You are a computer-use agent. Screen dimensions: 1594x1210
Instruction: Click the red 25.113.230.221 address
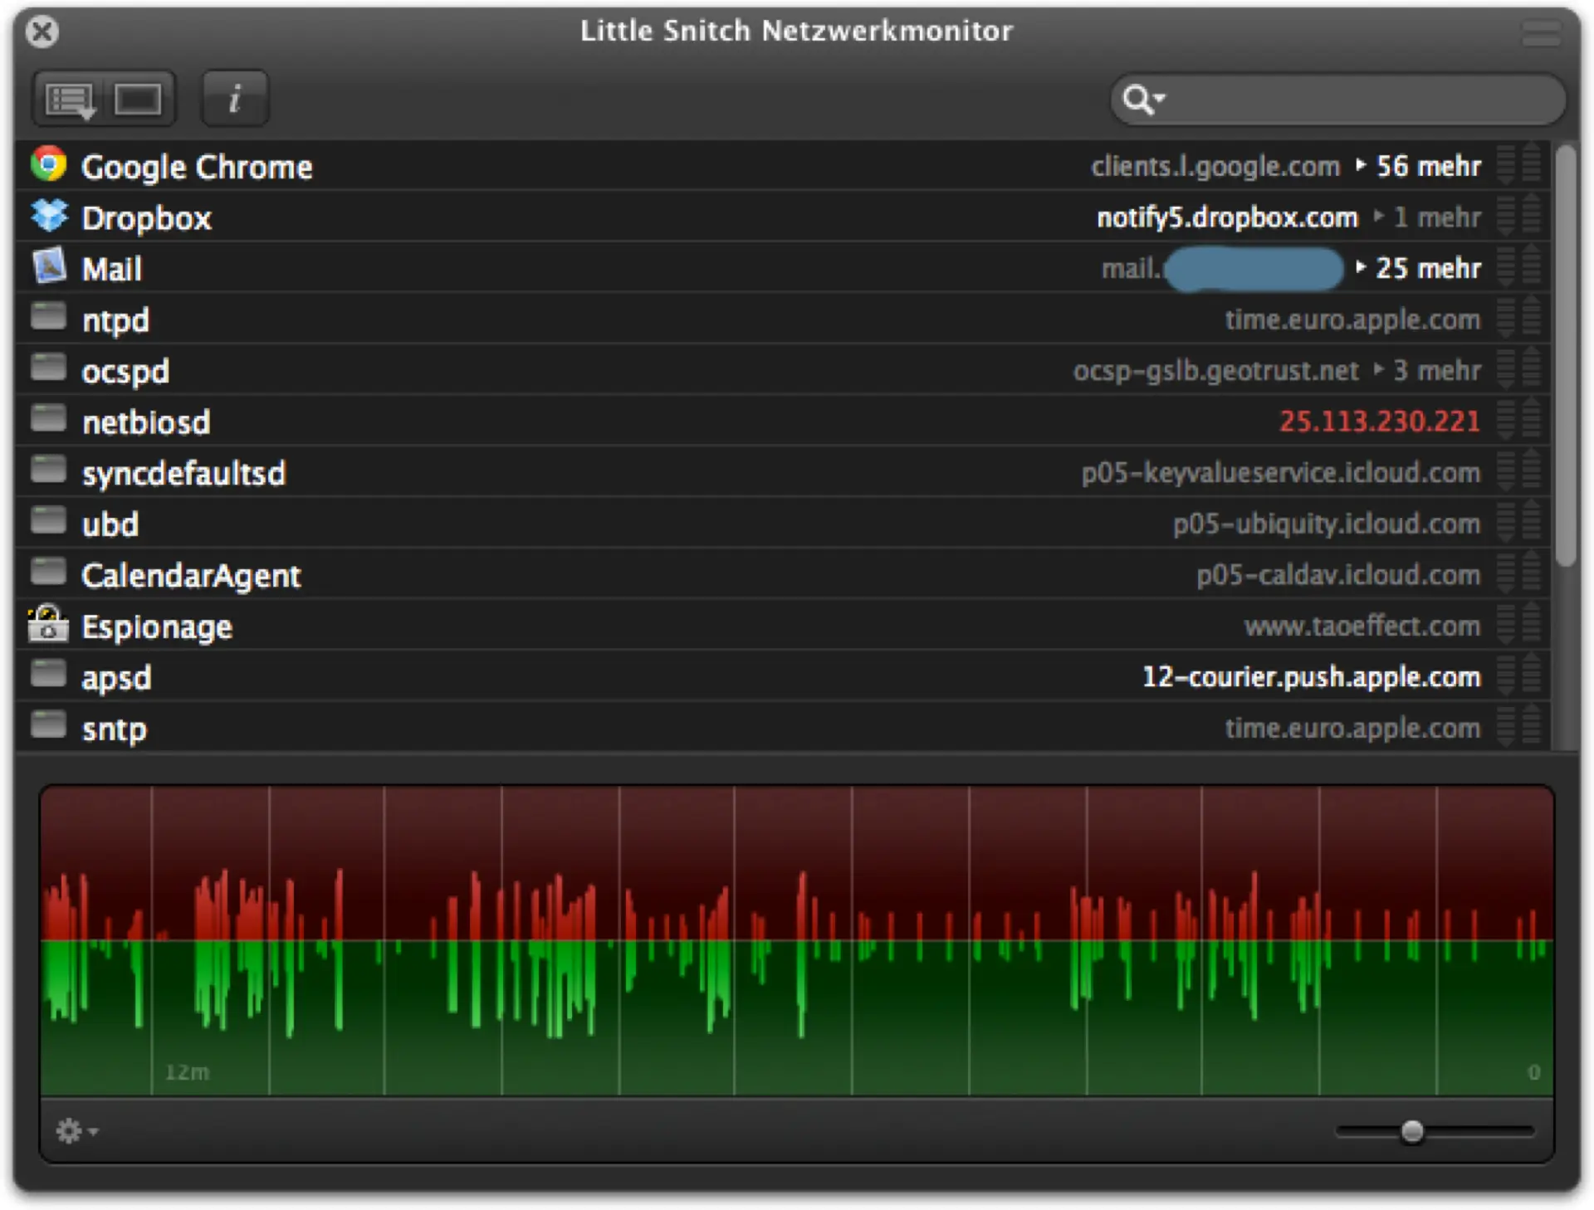(1379, 422)
